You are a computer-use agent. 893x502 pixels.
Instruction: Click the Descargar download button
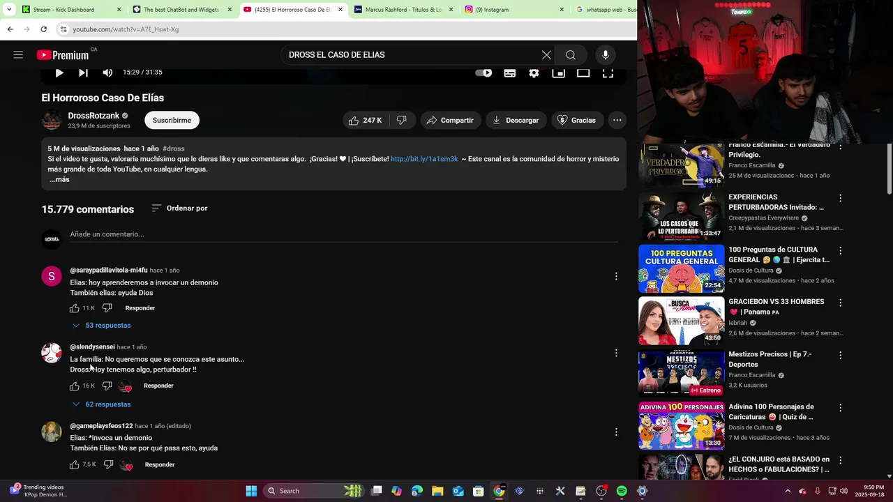[516, 121]
